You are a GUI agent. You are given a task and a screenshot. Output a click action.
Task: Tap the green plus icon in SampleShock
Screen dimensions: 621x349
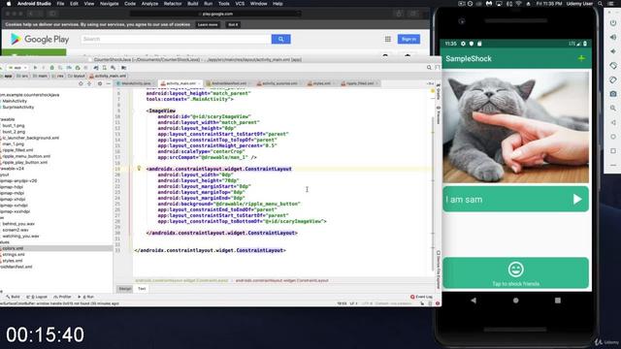[581, 58]
